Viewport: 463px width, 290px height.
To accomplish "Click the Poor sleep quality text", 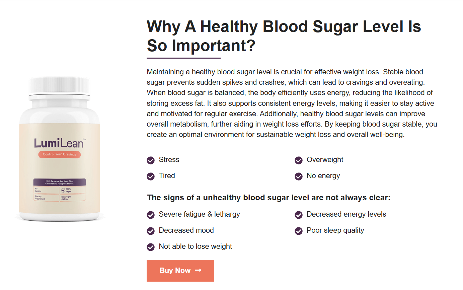I will [335, 230].
